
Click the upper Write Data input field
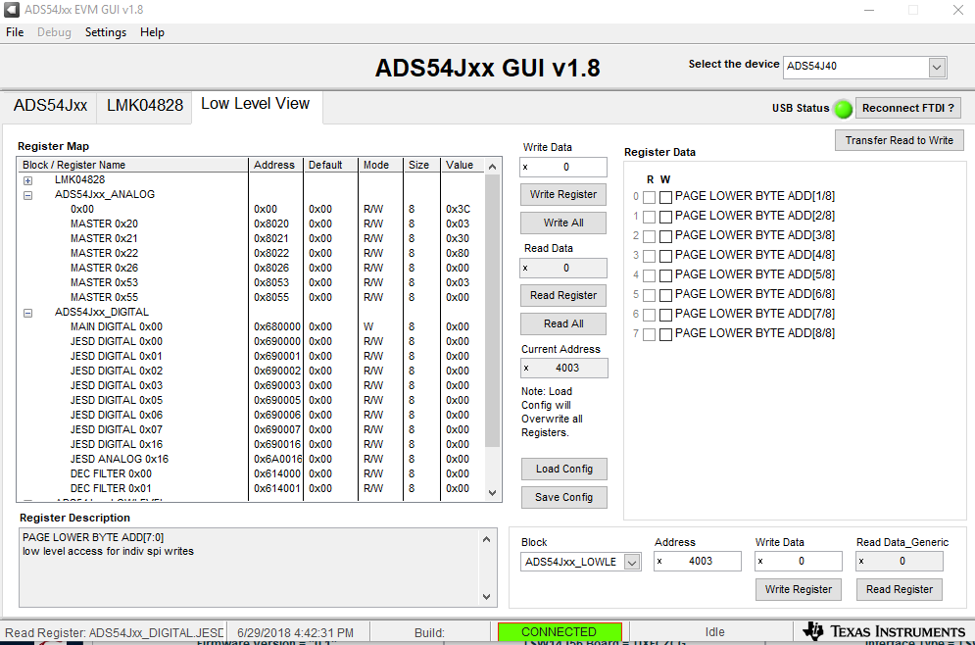(563, 168)
